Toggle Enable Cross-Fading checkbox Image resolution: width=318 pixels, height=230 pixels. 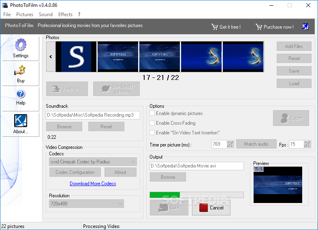tap(152, 123)
